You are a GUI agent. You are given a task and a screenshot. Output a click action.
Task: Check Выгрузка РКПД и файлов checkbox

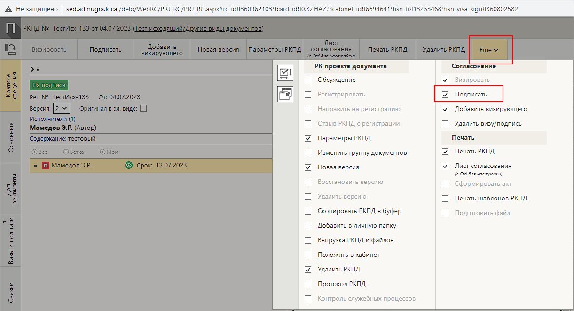pyautogui.click(x=308, y=240)
